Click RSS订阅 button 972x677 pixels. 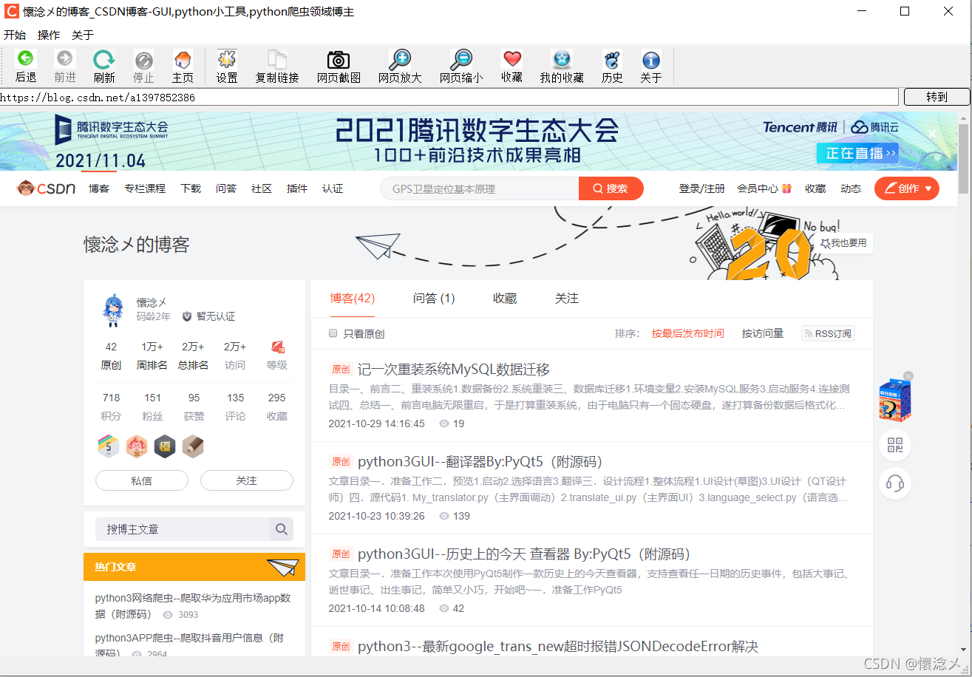point(828,334)
